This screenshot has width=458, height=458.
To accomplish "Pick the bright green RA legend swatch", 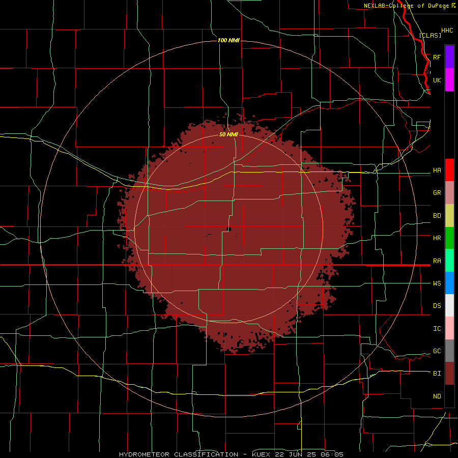I will point(449,261).
